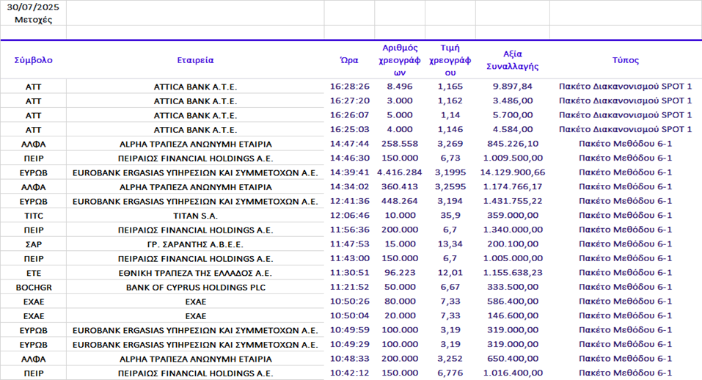Select company cell TITAN S.A.
This screenshot has height=380, width=702.
195,216
